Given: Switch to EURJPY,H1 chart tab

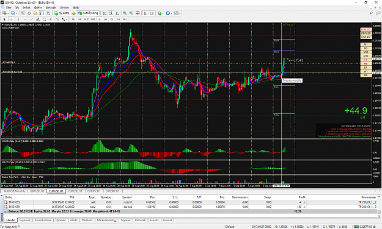Looking at the screenshot, I should (94, 191).
